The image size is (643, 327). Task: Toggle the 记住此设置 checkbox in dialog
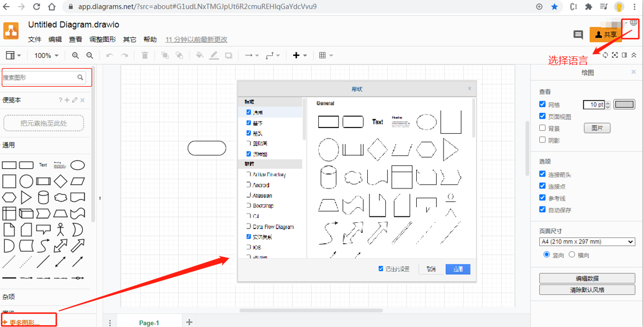click(381, 269)
